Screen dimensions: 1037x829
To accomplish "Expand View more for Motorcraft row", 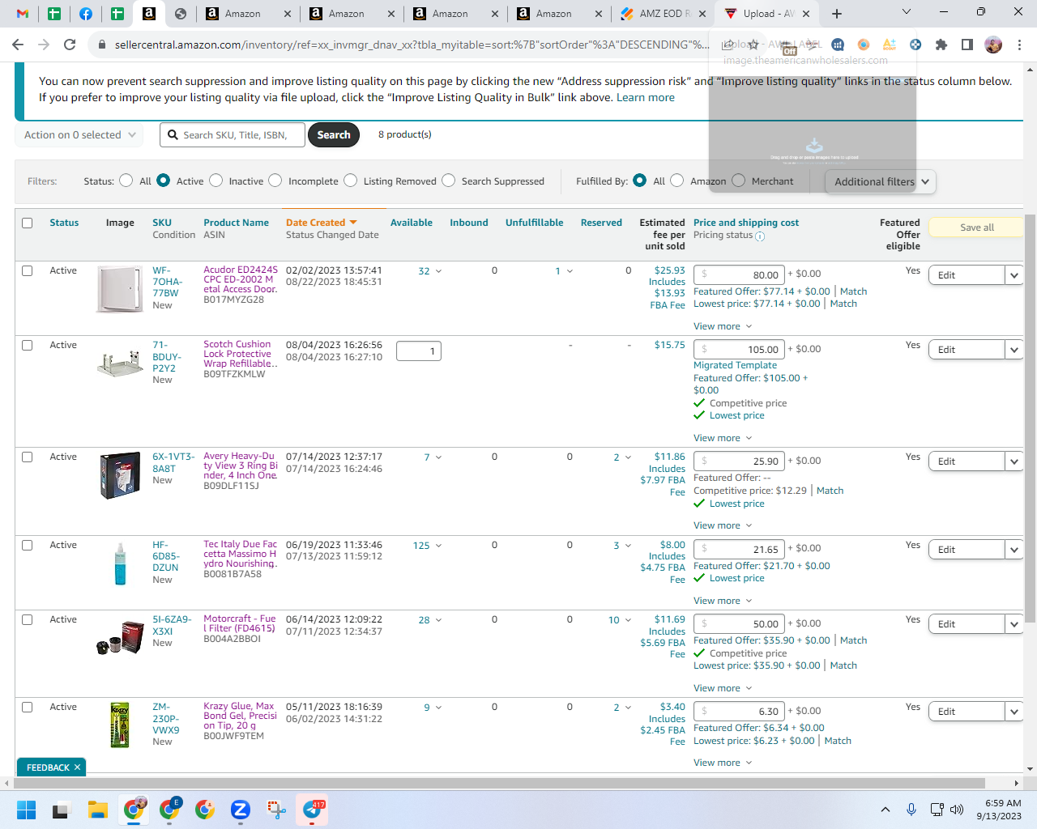I will (x=723, y=688).
